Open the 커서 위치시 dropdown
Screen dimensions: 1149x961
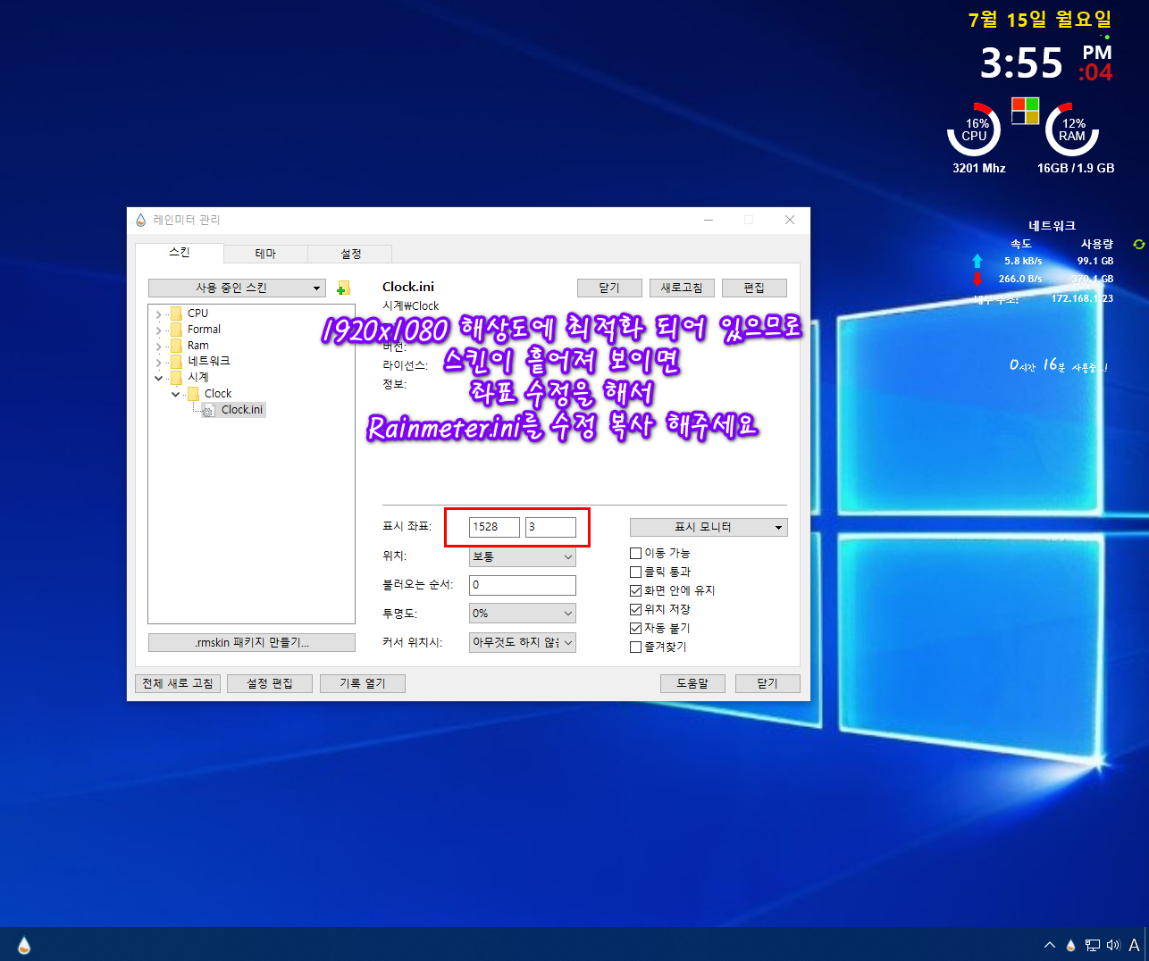point(523,642)
